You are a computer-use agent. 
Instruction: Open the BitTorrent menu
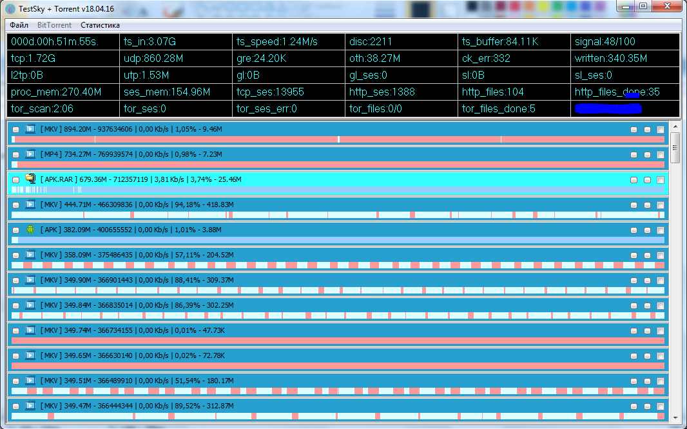coord(54,25)
